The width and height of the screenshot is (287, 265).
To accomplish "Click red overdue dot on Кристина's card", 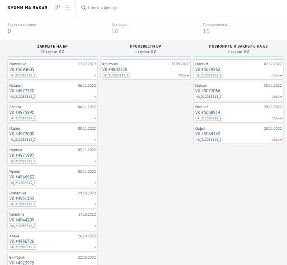I will [188, 75].
